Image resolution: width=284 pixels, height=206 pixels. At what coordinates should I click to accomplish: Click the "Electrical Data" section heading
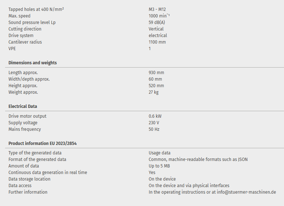point(23,106)
